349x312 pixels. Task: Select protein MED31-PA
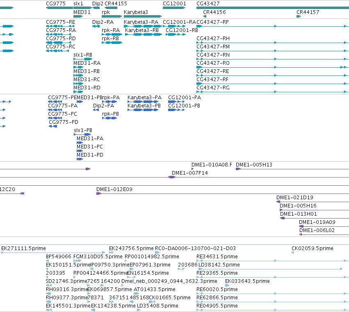pos(80,143)
